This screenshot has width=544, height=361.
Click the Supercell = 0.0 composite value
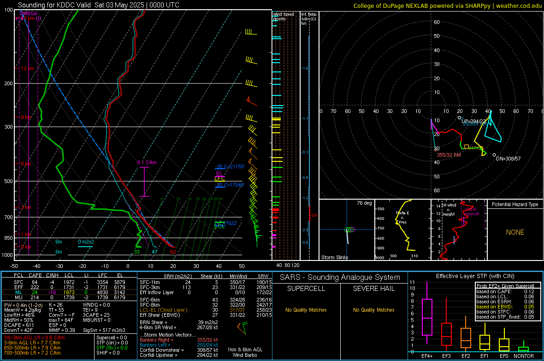(112, 337)
